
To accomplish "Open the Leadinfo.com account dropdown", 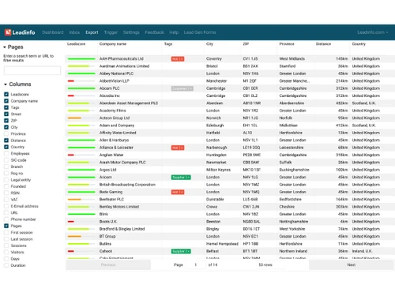I will pos(373,32).
